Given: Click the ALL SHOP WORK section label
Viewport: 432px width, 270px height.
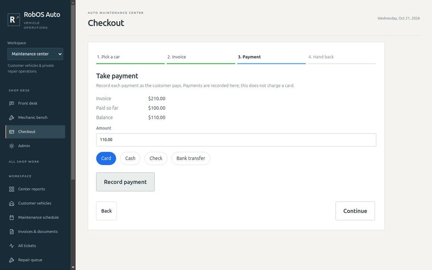Looking at the screenshot, I should point(24,162).
